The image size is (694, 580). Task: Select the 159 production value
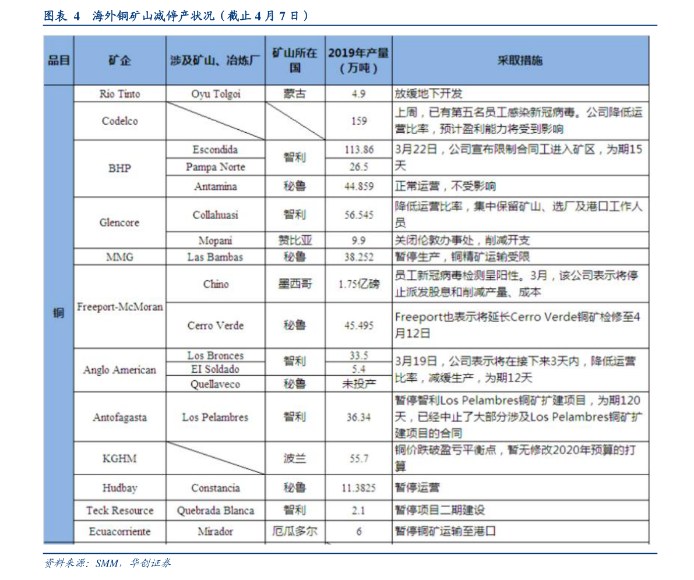pos(358,121)
